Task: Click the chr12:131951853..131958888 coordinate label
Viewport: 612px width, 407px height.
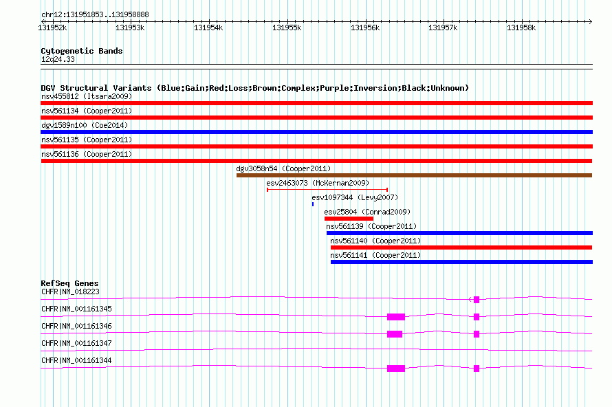Action: click(95, 15)
